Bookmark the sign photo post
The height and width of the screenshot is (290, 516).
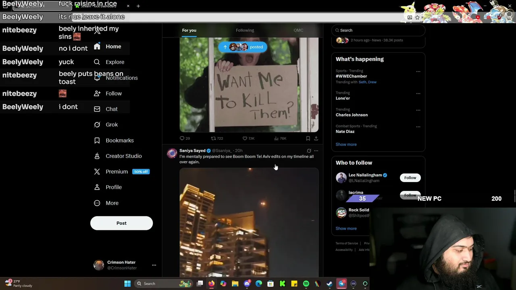(308, 138)
